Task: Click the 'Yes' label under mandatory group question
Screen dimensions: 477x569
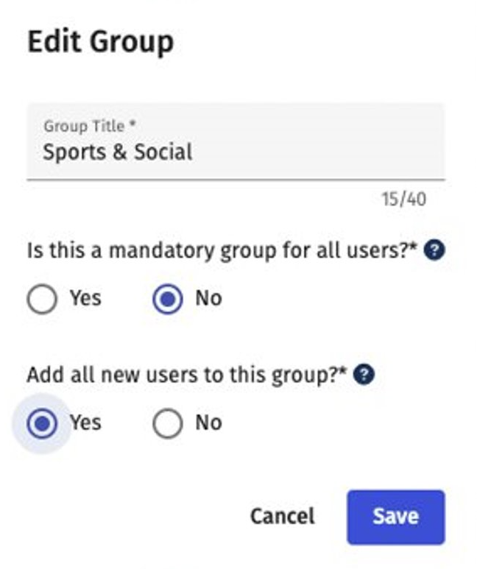Action: click(85, 299)
